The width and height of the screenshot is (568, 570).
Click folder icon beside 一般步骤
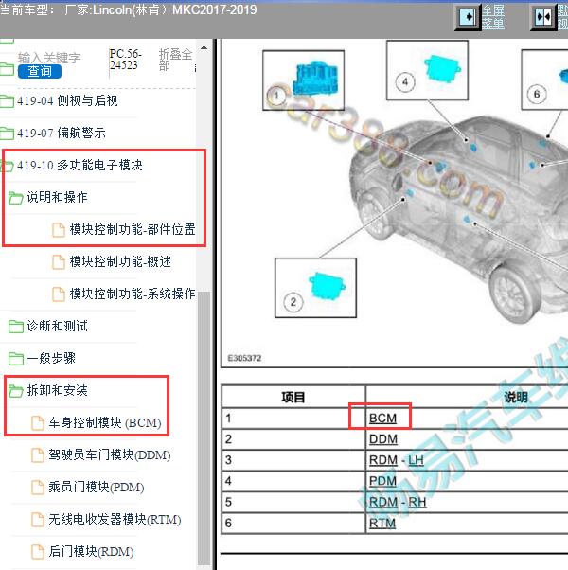16,359
